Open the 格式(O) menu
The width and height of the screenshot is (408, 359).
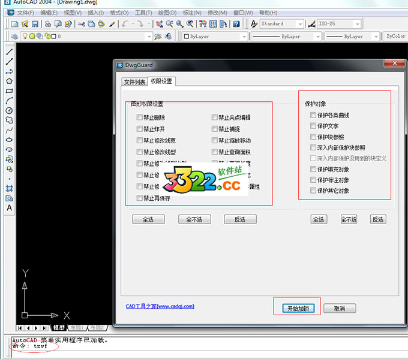tap(119, 13)
